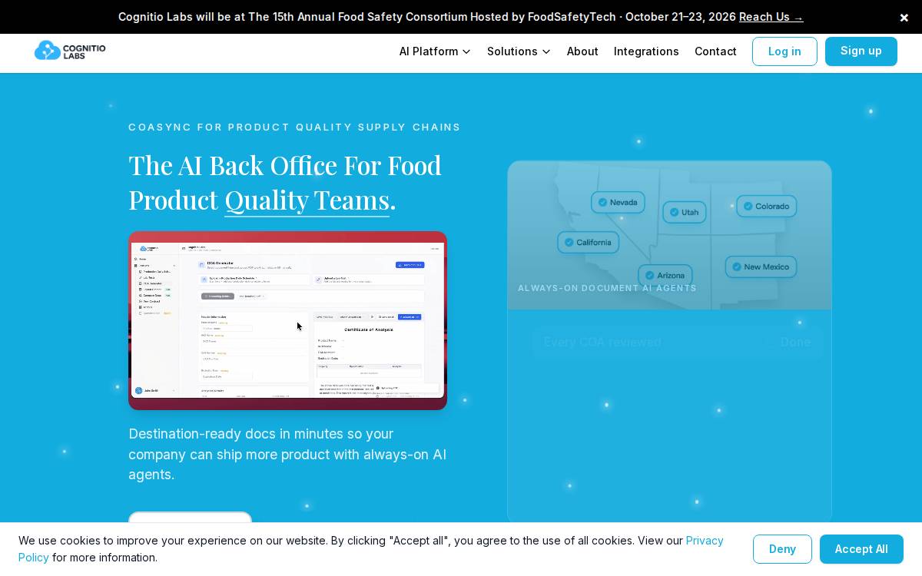This screenshot has height=576, width=922.
Task: Click the Log in button
Action: coord(784,51)
